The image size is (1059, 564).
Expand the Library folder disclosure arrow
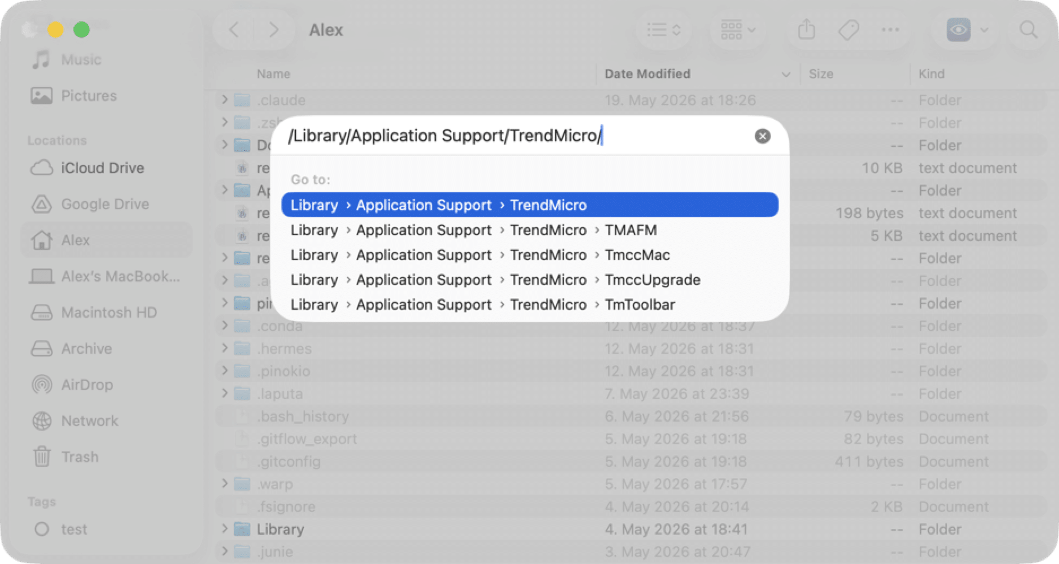coord(224,529)
